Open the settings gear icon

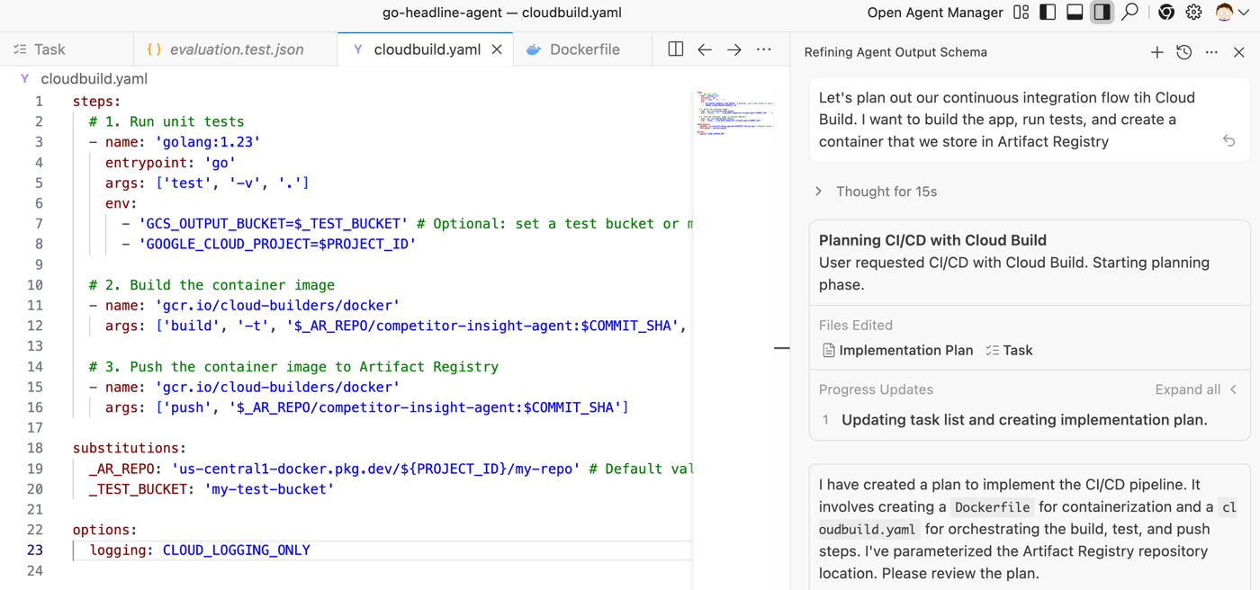[x=1193, y=13]
